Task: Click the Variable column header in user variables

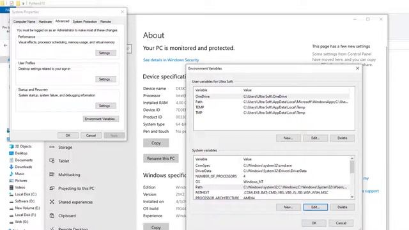Action: 201,90
